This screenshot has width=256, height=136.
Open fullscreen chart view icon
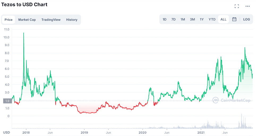(237, 6)
